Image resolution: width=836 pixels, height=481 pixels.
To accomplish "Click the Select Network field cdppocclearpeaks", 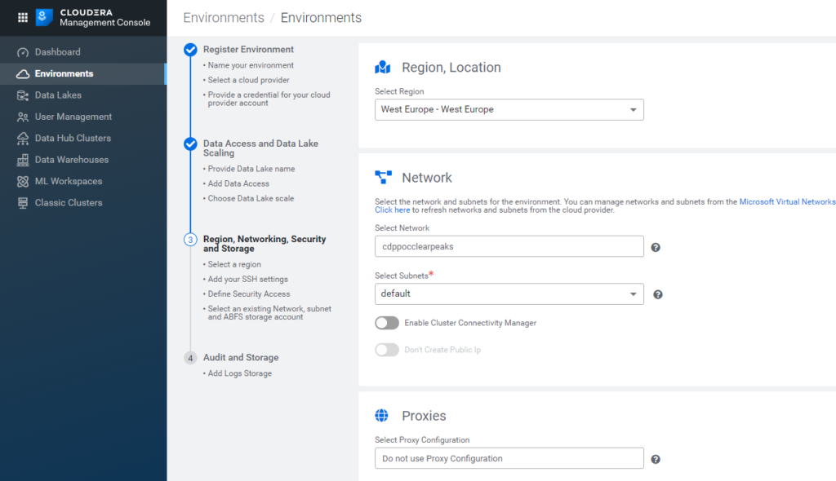I will 509,247.
